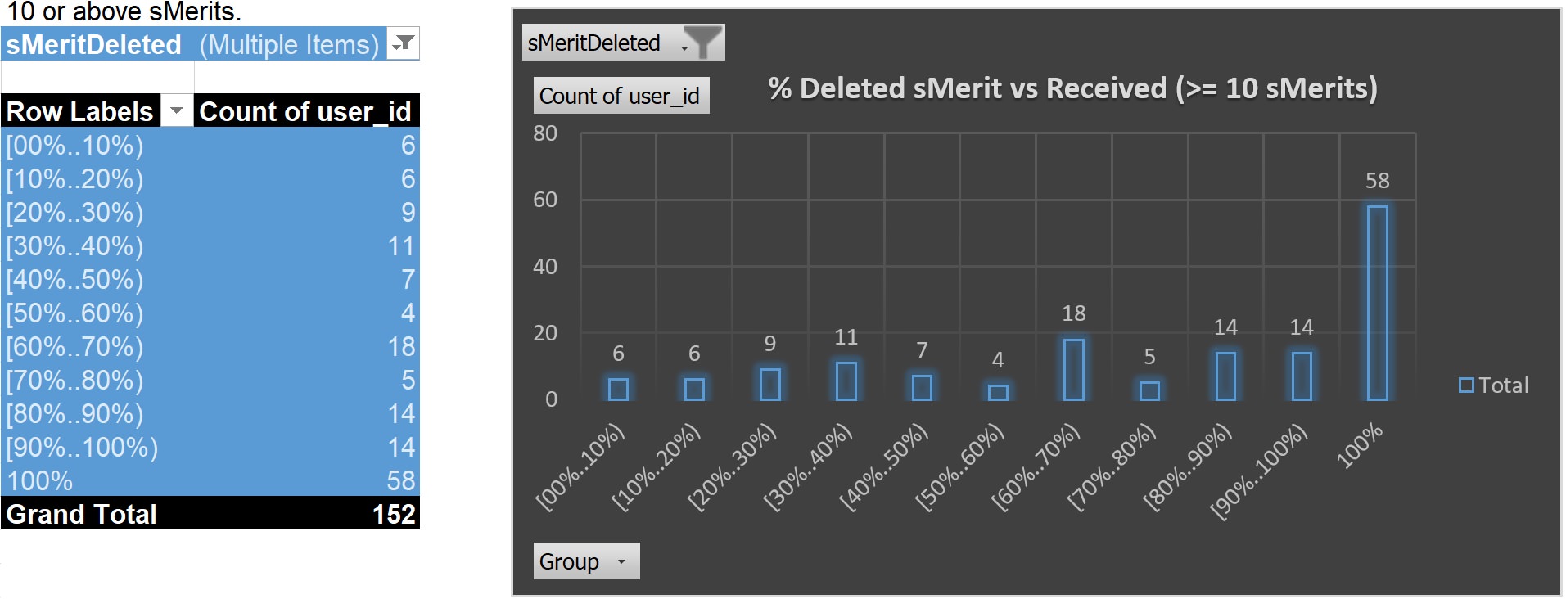Click the (Multiple Items) filter value cell
This screenshot has height=599, width=1566.
290,44
